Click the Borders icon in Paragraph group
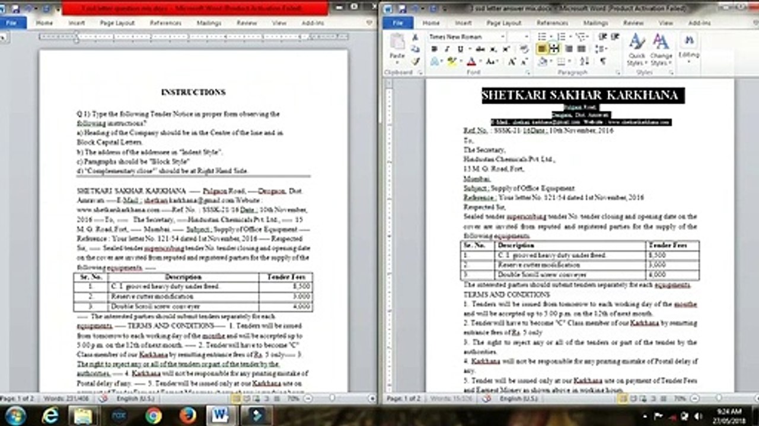 pos(562,61)
